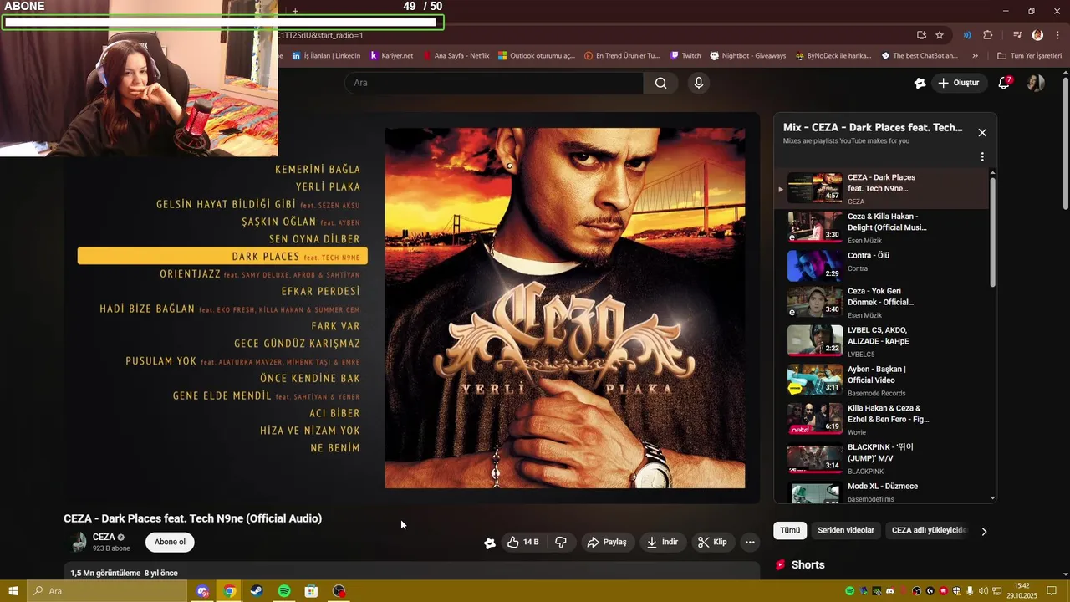This screenshot has width=1070, height=602.
Task: Click the Windows taskbar search box
Action: coord(106,591)
